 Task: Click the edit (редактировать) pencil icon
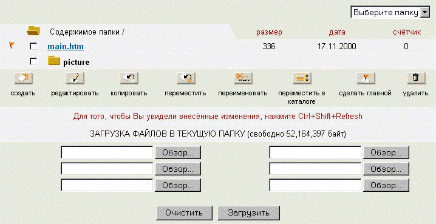point(75,78)
